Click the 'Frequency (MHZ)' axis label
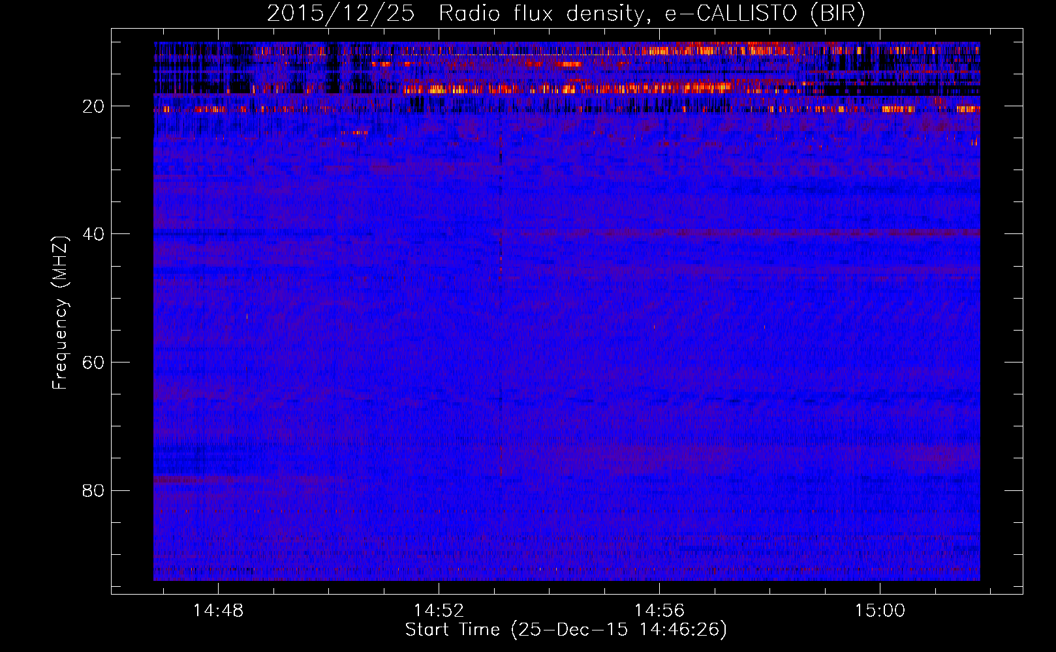Screen dimensions: 1056x652 (60, 312)
